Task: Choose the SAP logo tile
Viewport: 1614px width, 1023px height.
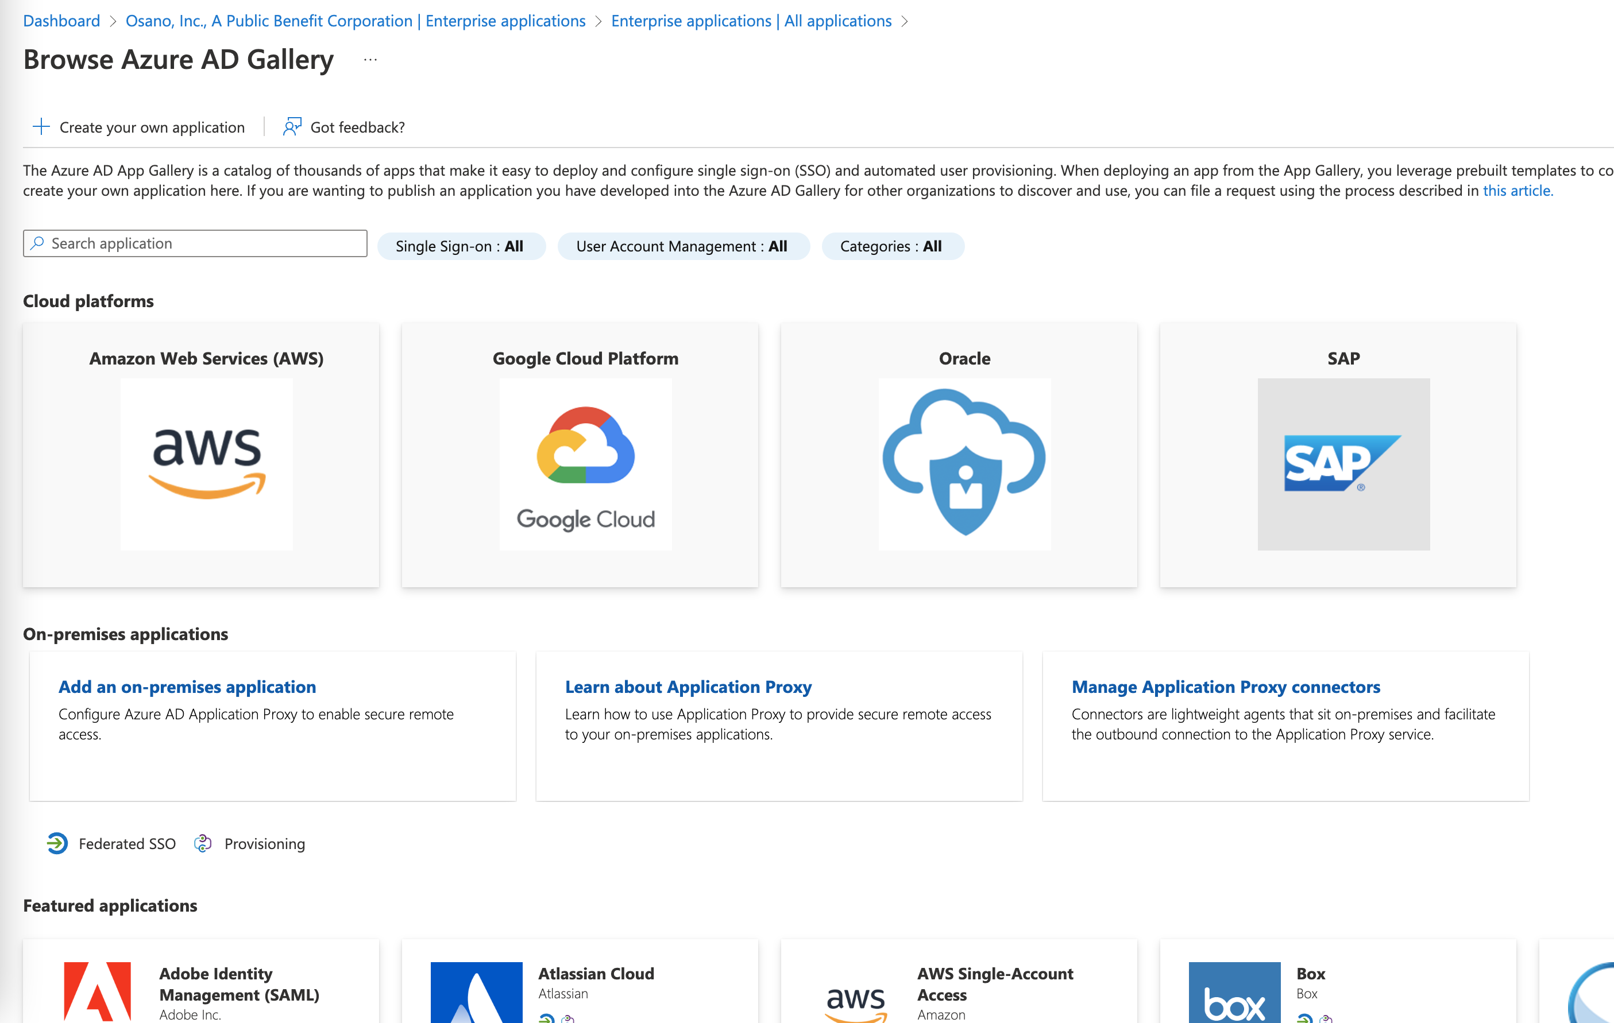Action: (x=1343, y=464)
